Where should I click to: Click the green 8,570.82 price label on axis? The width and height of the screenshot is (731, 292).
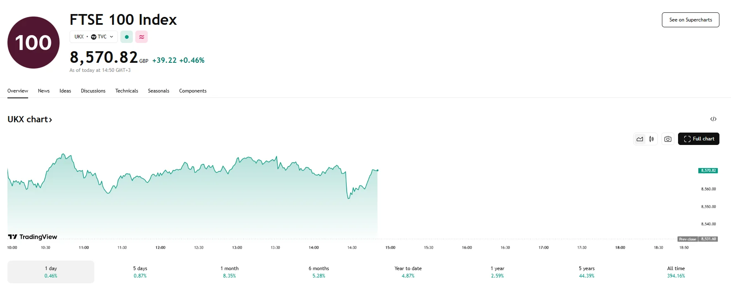pyautogui.click(x=708, y=171)
